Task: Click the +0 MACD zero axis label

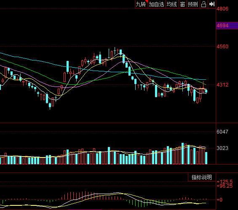Action: click(x=219, y=200)
